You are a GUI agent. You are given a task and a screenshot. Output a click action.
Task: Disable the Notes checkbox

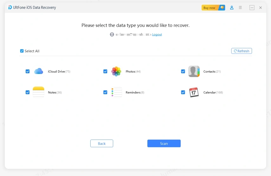(28, 92)
